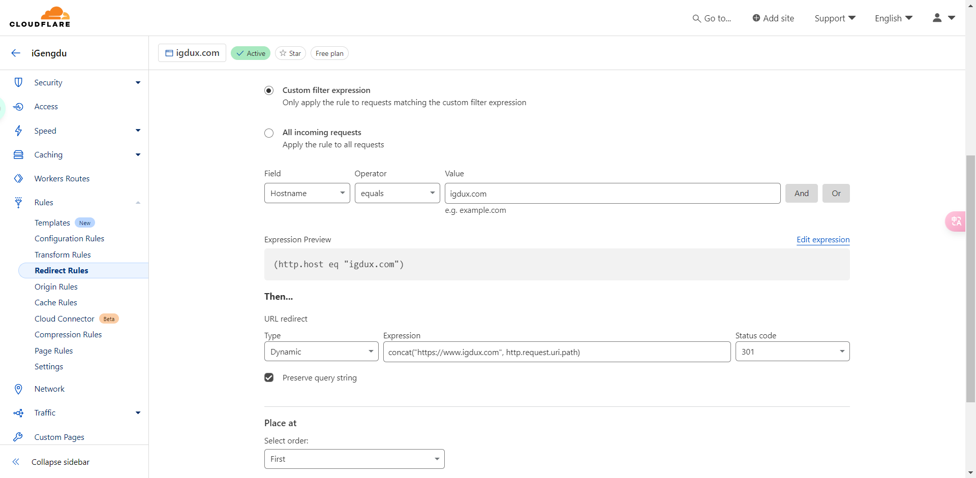Click the user account profile icon
This screenshot has width=976, height=478.
937,18
